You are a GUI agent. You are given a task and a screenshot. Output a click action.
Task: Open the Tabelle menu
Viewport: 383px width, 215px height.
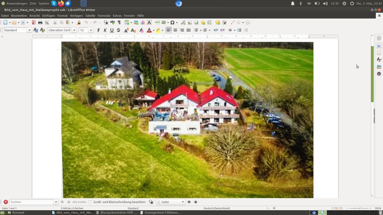click(x=90, y=16)
